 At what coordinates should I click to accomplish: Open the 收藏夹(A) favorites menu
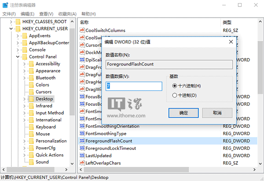coord(67,14)
